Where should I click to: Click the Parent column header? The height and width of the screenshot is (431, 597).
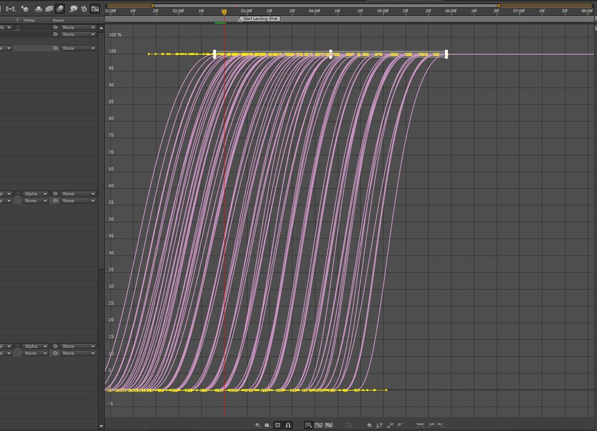[x=58, y=20]
